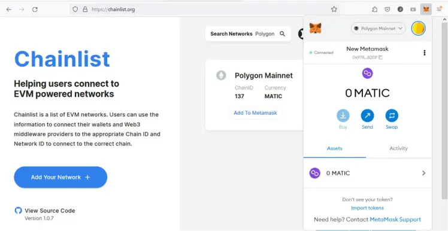Click the Polygon Mainnet card chain icon

click(221, 75)
